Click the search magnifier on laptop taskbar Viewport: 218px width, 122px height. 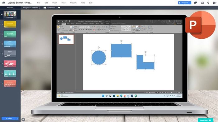107,96
